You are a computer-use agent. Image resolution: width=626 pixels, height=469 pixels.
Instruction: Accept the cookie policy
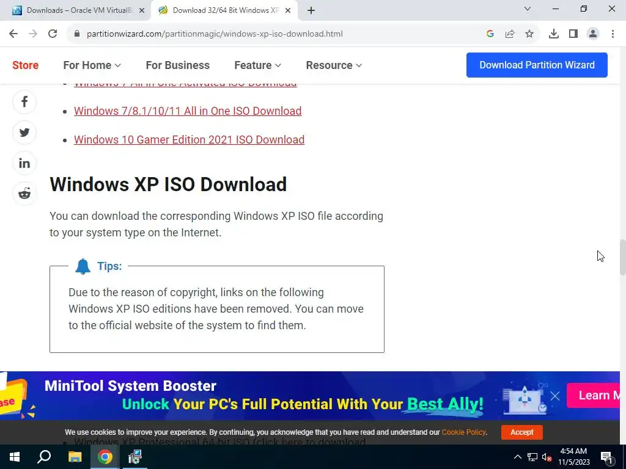[x=522, y=432]
